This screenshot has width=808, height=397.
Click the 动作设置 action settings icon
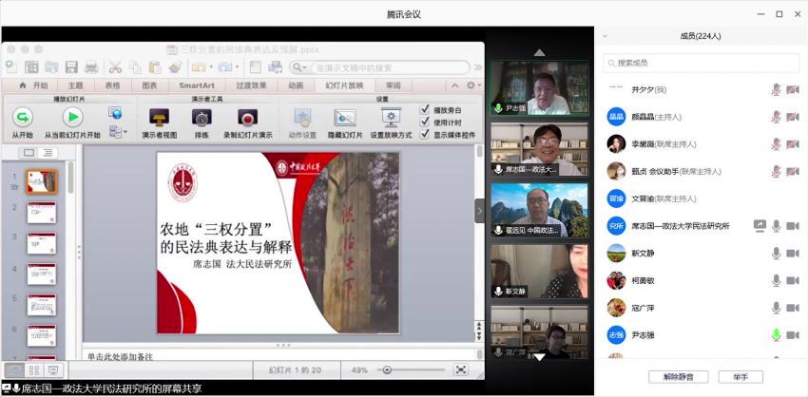(x=302, y=118)
